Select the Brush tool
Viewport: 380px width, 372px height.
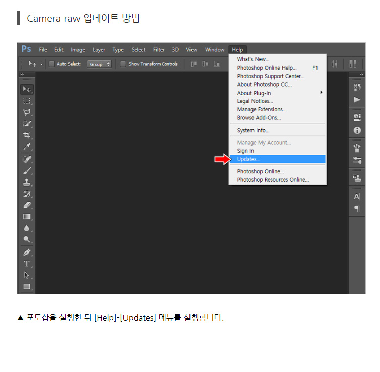(27, 171)
